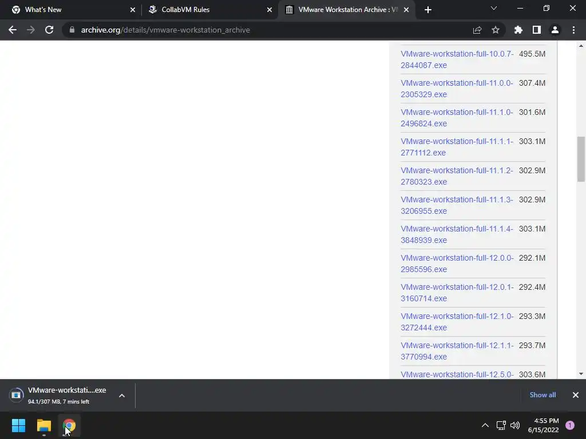The height and width of the screenshot is (439, 586).
Task: Open the tab search dropdown
Action: [493, 8]
